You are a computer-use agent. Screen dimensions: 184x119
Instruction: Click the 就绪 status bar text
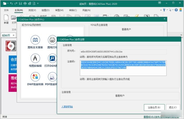pyautogui.click(x=5, y=117)
